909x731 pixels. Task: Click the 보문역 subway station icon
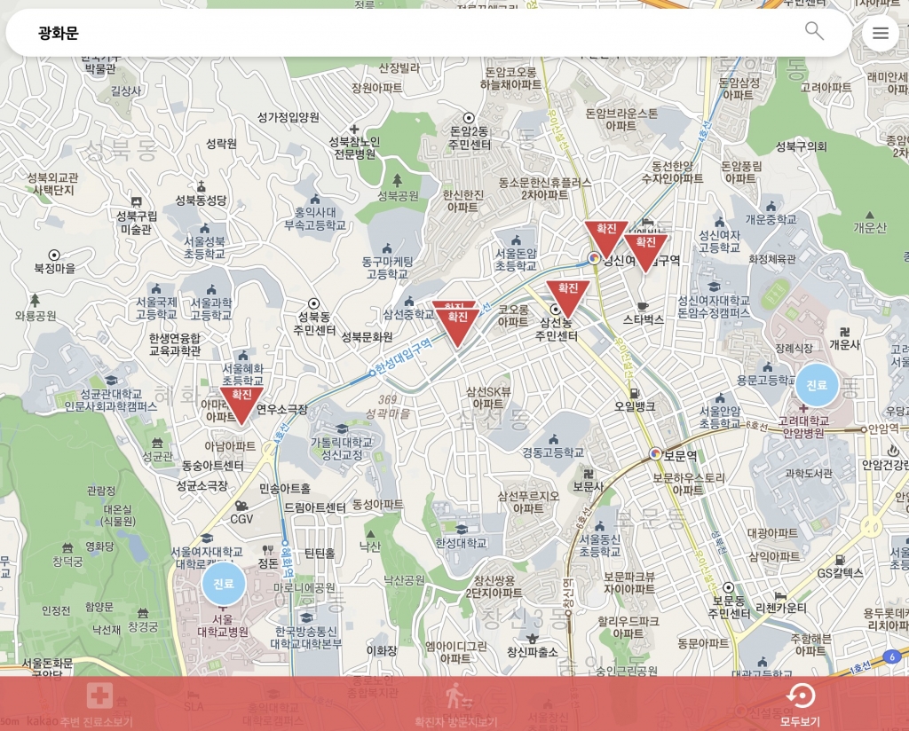(655, 453)
